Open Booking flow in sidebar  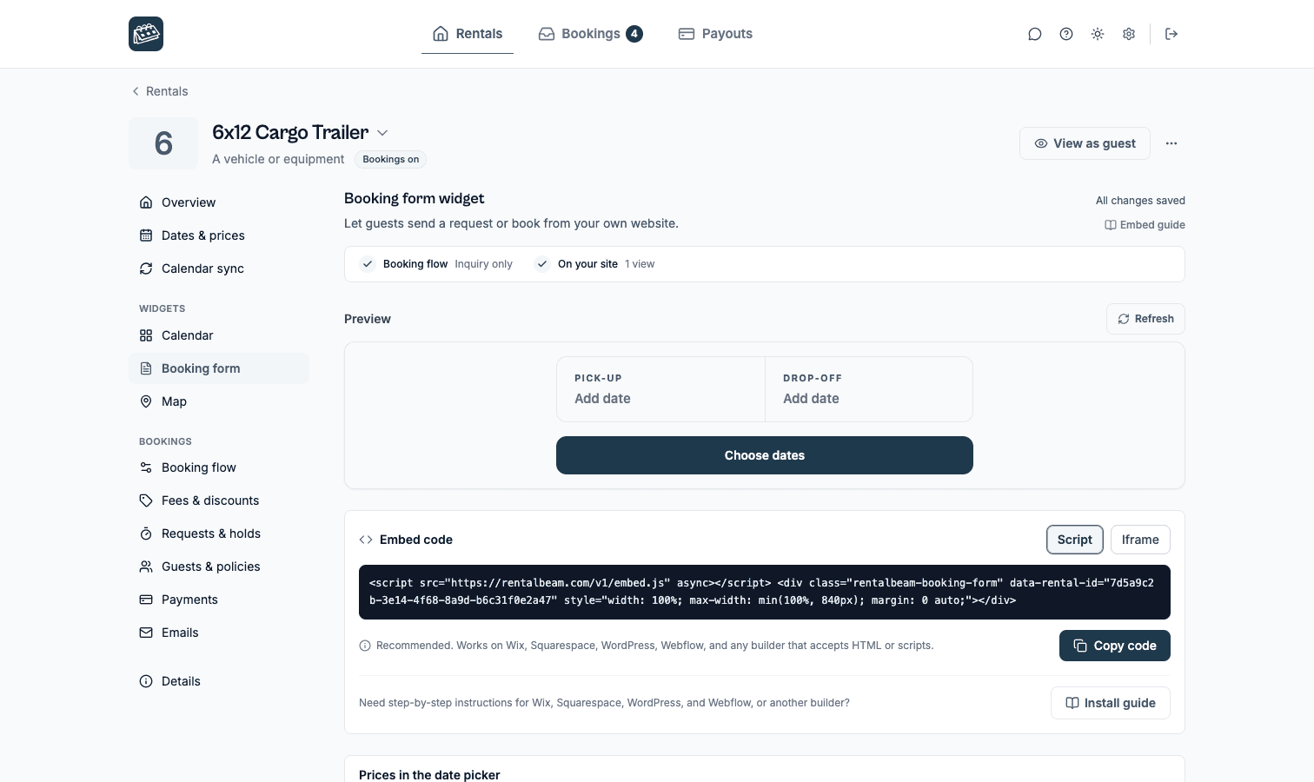tap(219, 467)
